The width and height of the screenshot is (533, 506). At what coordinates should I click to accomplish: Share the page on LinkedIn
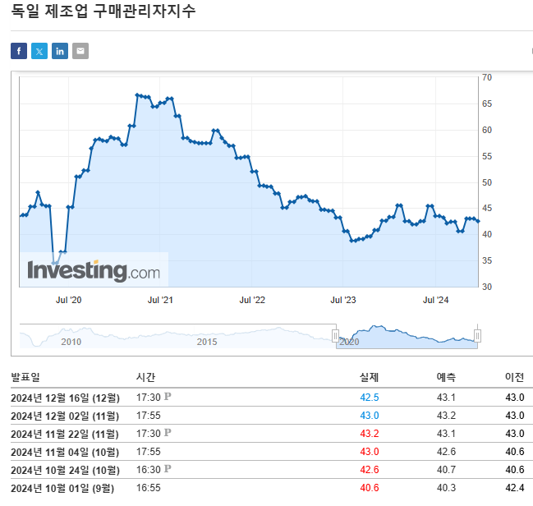click(x=60, y=51)
